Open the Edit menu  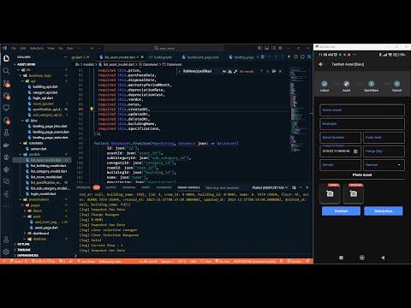tap(23, 48)
